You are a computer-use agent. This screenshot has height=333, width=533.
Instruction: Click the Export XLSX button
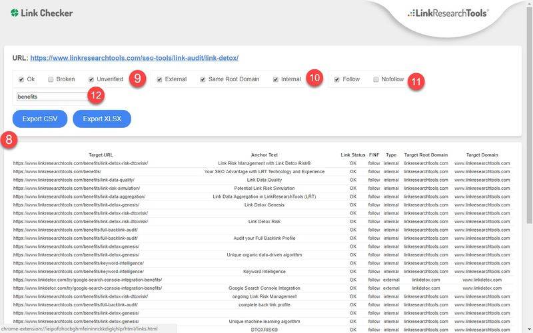point(102,119)
